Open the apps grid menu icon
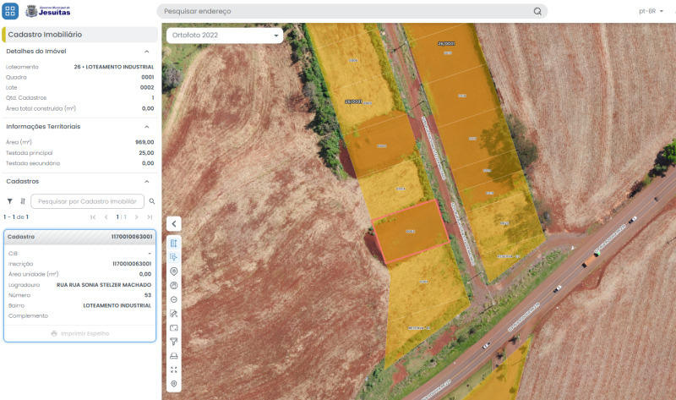 coord(10,11)
